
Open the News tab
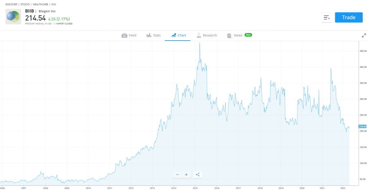pyautogui.click(x=235, y=35)
